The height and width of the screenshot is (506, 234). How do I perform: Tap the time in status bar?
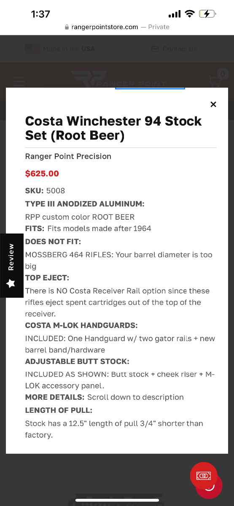coord(40,14)
